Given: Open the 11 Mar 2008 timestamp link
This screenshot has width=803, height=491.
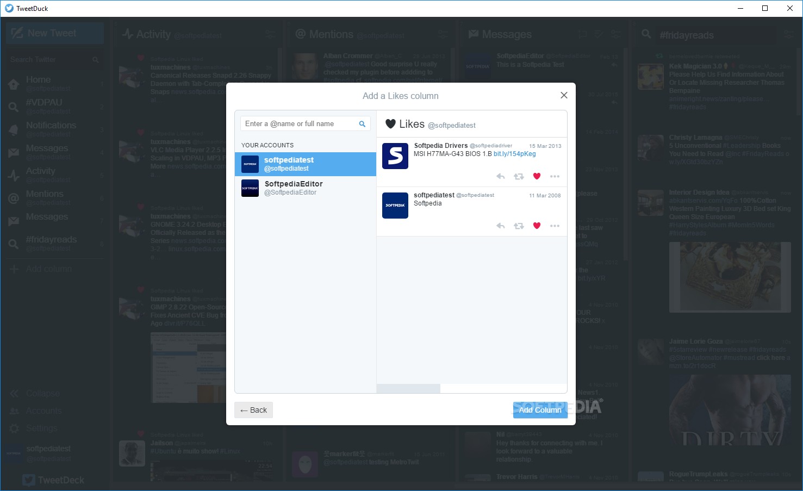Looking at the screenshot, I should point(545,196).
